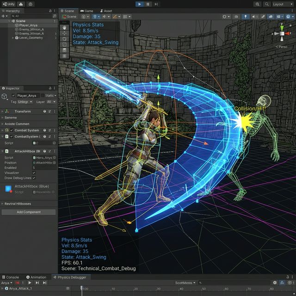296x296 pixels.
Task: Click the Add Component button
Action: click(29, 212)
